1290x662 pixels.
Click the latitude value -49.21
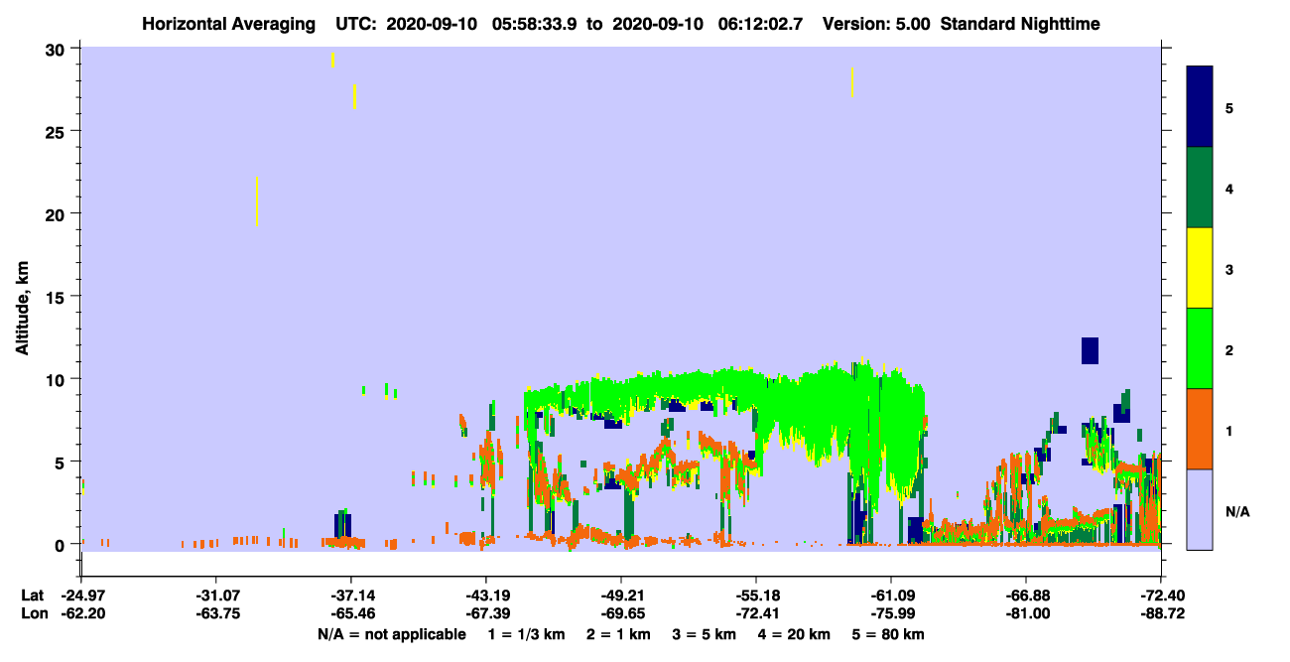pyautogui.click(x=621, y=595)
